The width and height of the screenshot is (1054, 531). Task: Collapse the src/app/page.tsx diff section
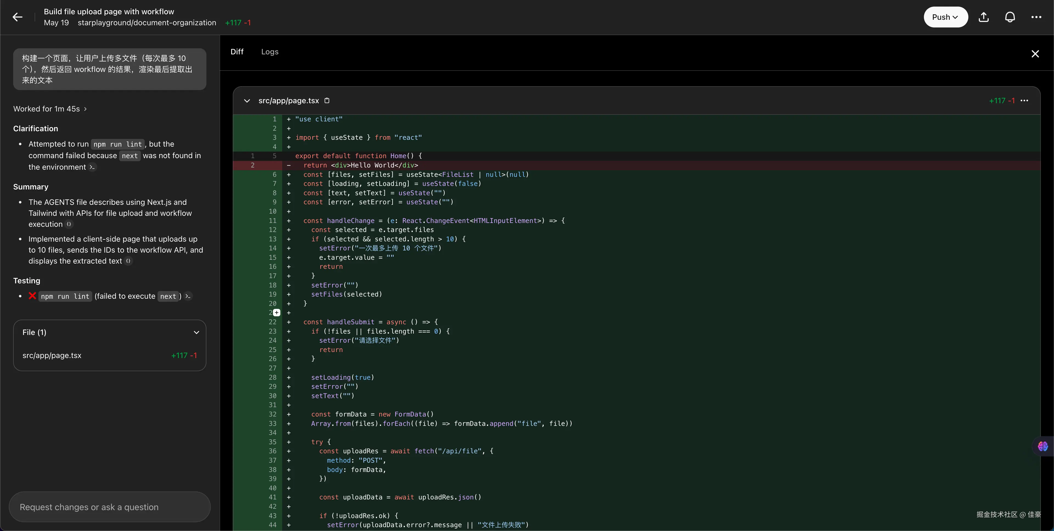[x=247, y=101]
